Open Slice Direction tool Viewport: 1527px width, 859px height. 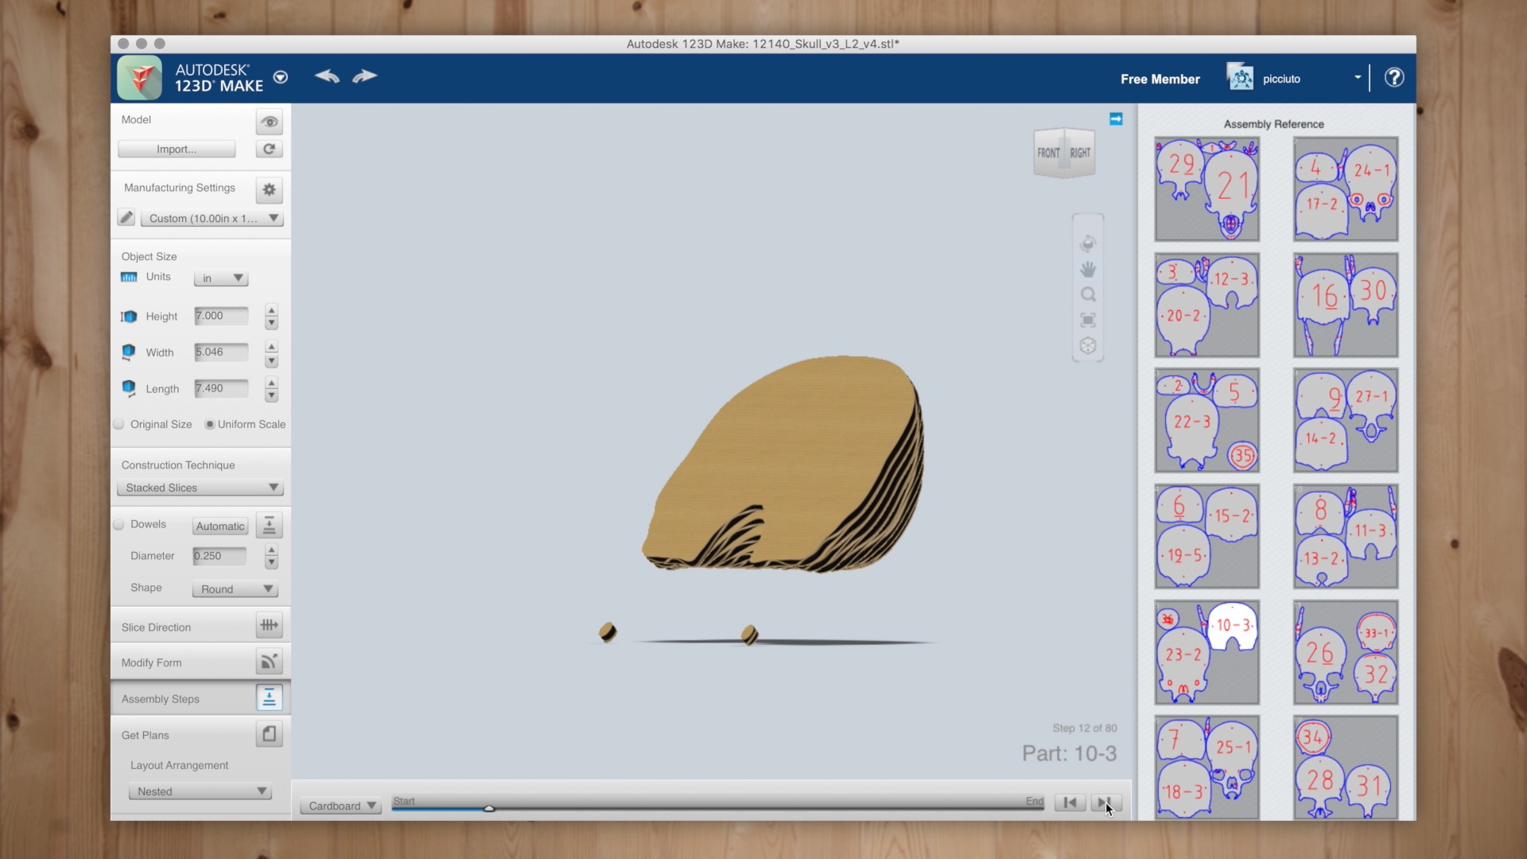pos(269,625)
